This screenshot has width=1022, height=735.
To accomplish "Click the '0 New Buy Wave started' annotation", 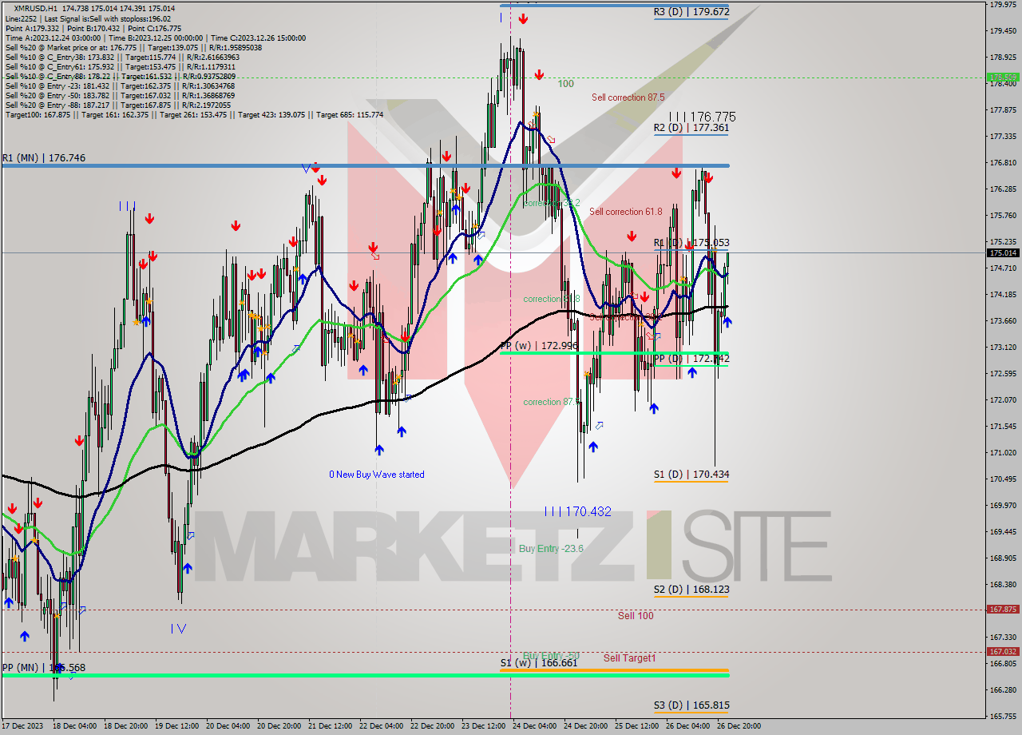I will pos(377,475).
